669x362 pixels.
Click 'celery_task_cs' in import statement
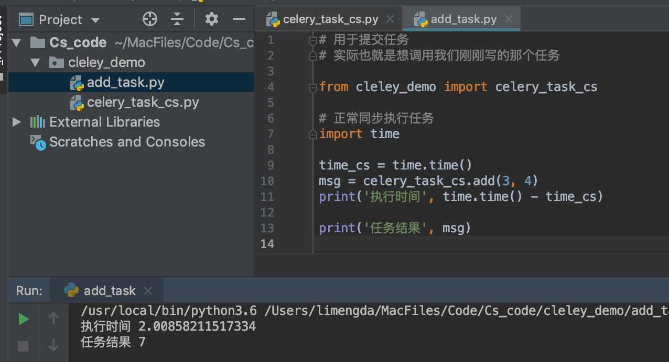point(546,87)
